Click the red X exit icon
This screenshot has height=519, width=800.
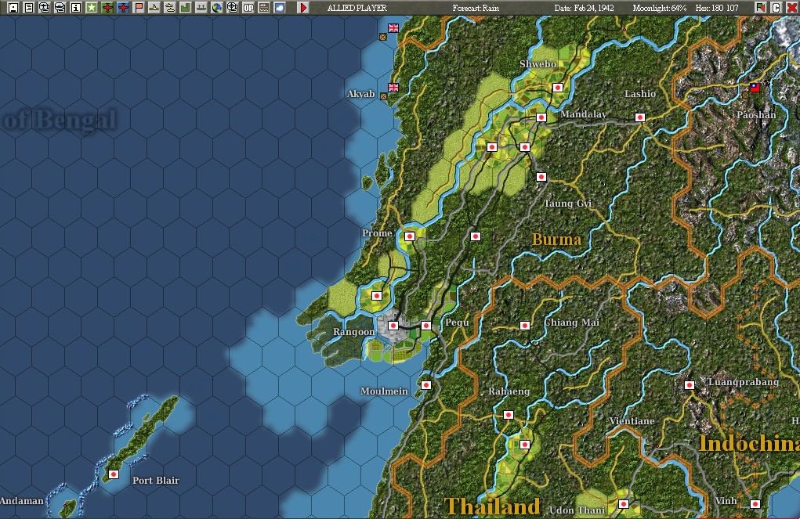791,8
